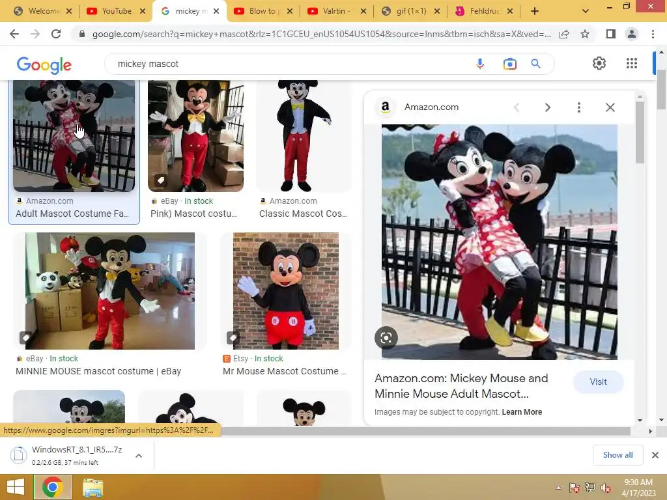Open the eBay Pink) Mascot costume thumbnail
This screenshot has height=500, width=667.
pos(195,135)
